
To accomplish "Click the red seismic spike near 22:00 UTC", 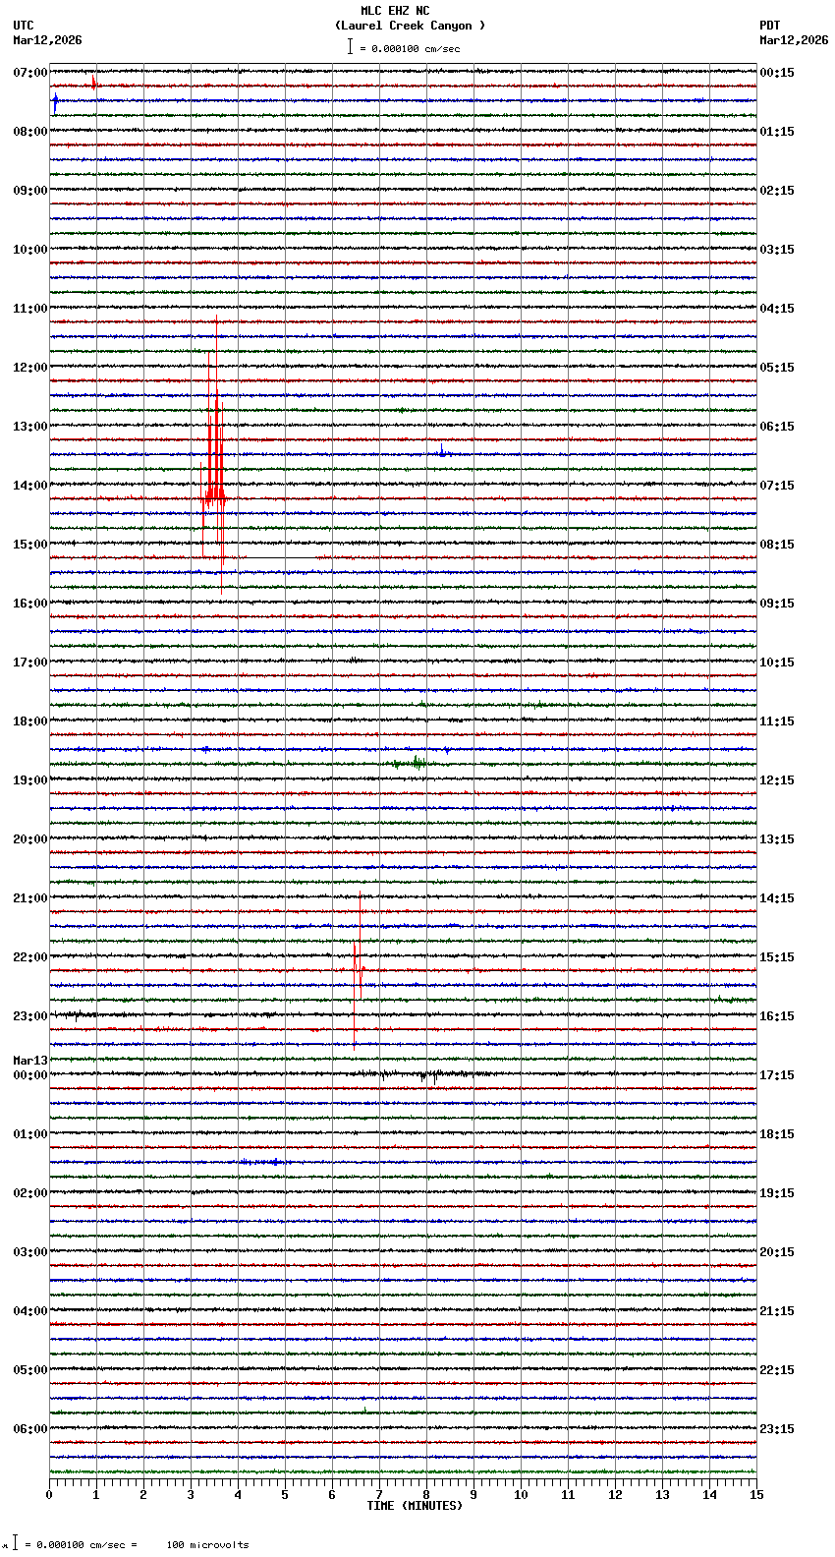I will [359, 970].
